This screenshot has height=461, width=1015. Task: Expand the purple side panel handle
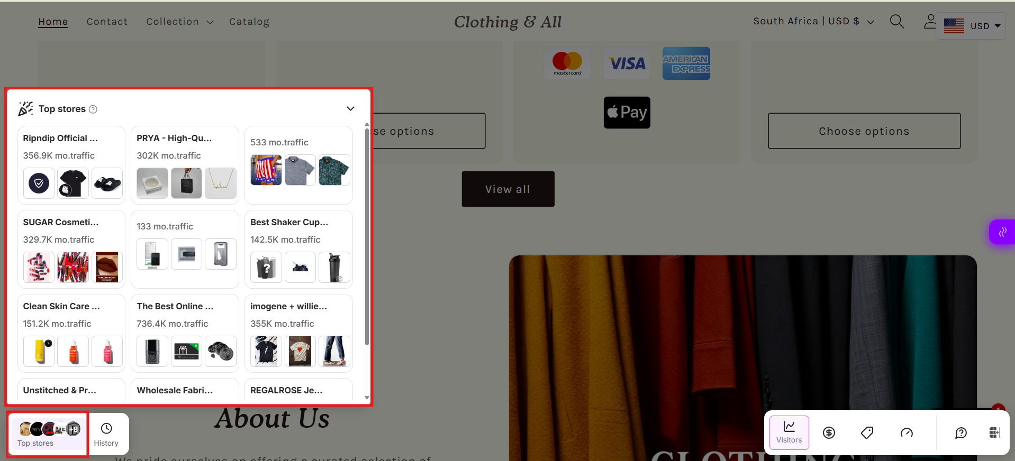(1002, 232)
